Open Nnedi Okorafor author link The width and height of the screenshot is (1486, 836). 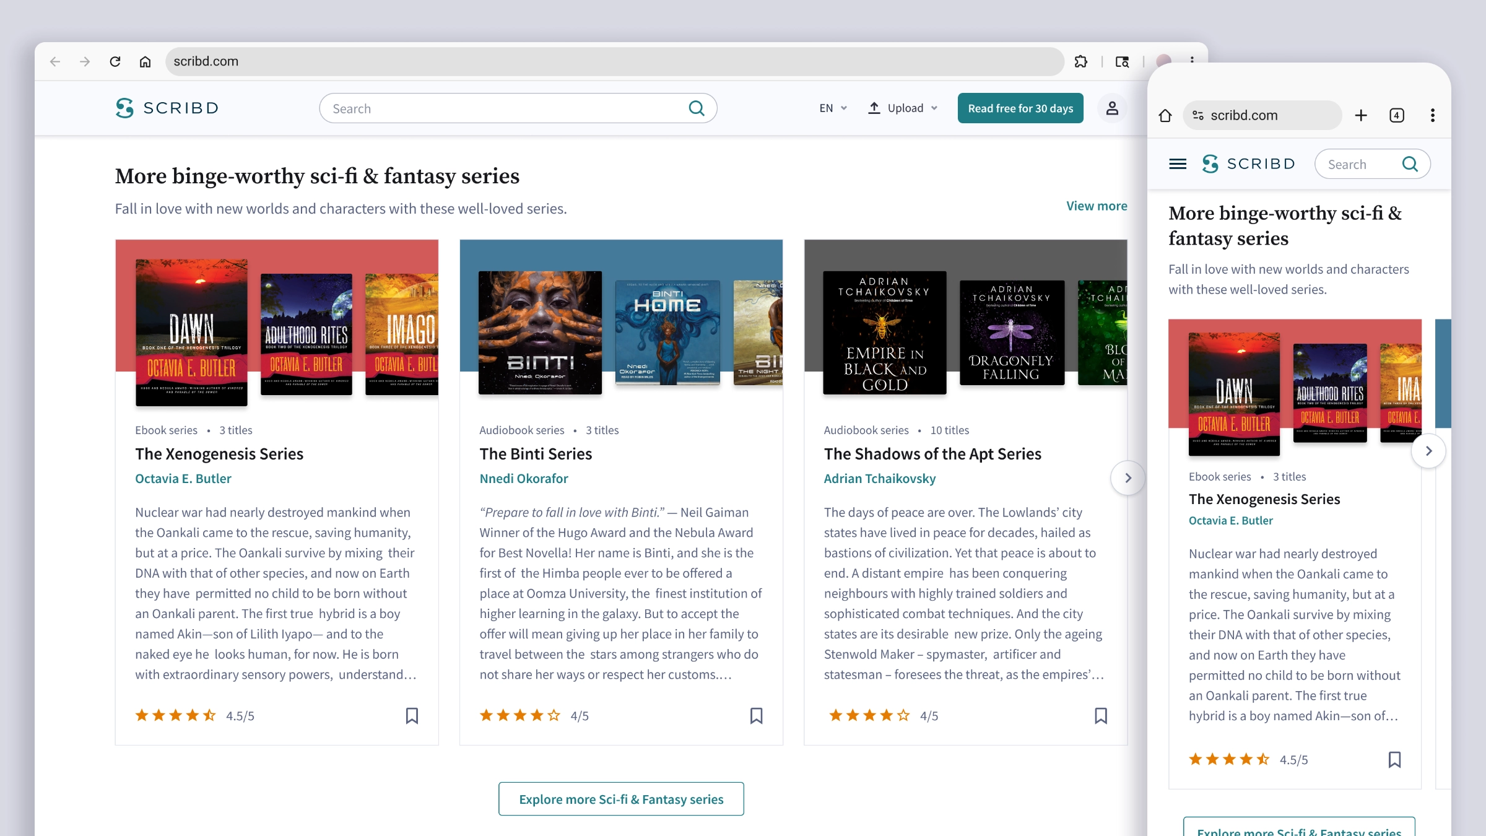524,479
